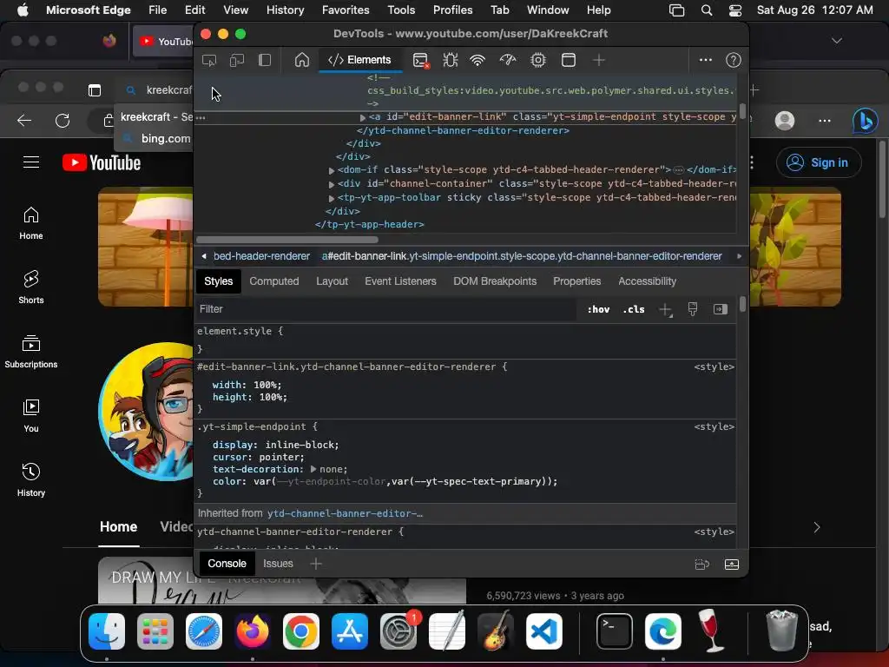The height and width of the screenshot is (667, 889).
Task: Expand the dom-if style-scope node
Action: [331, 170]
